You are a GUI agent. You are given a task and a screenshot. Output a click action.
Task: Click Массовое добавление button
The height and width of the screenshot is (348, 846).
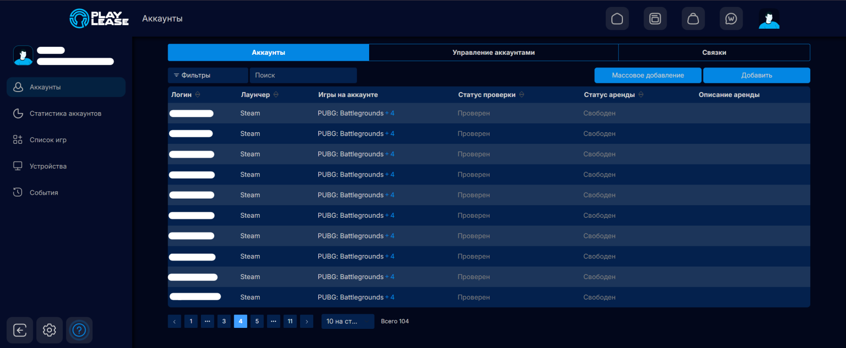click(648, 75)
